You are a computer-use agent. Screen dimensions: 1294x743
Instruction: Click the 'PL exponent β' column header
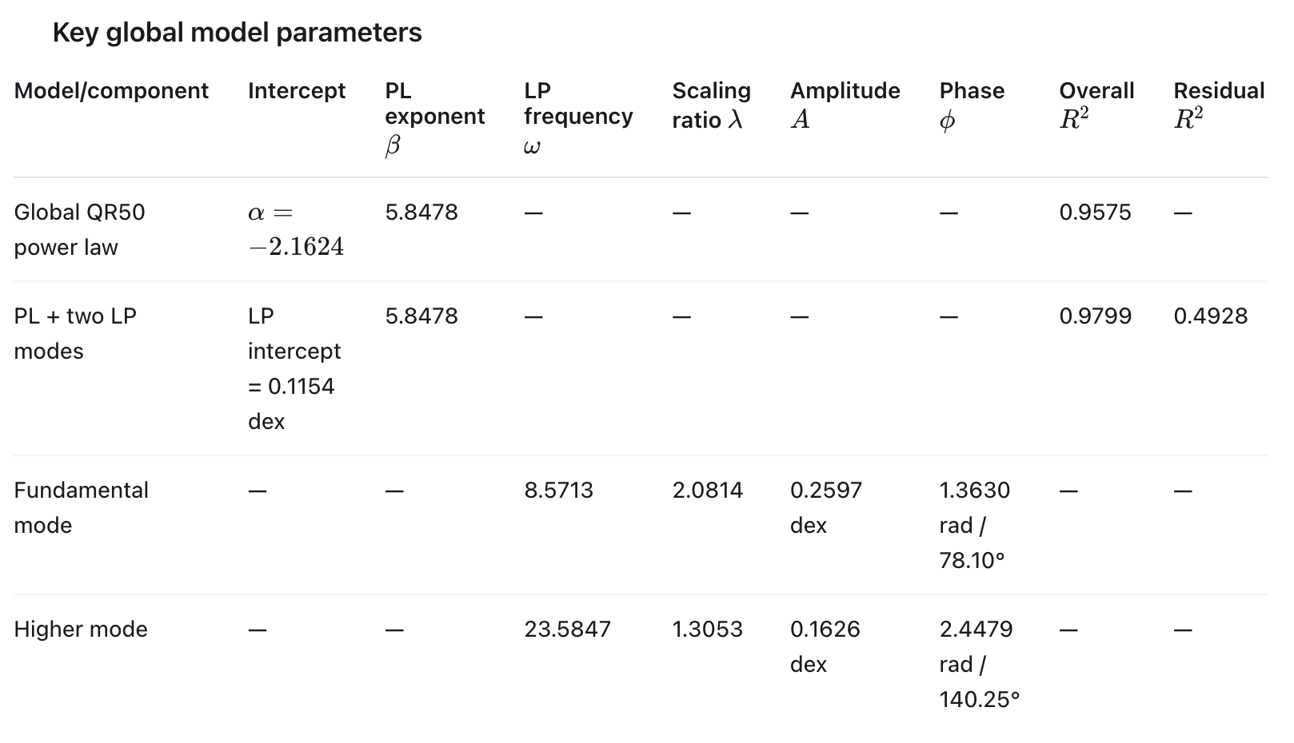[434, 117]
